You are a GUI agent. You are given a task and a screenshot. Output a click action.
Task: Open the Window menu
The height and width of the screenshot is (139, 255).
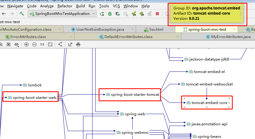(131, 6)
